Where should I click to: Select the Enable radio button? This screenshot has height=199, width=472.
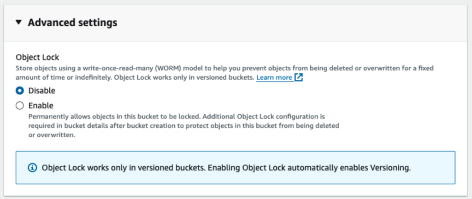[20, 105]
